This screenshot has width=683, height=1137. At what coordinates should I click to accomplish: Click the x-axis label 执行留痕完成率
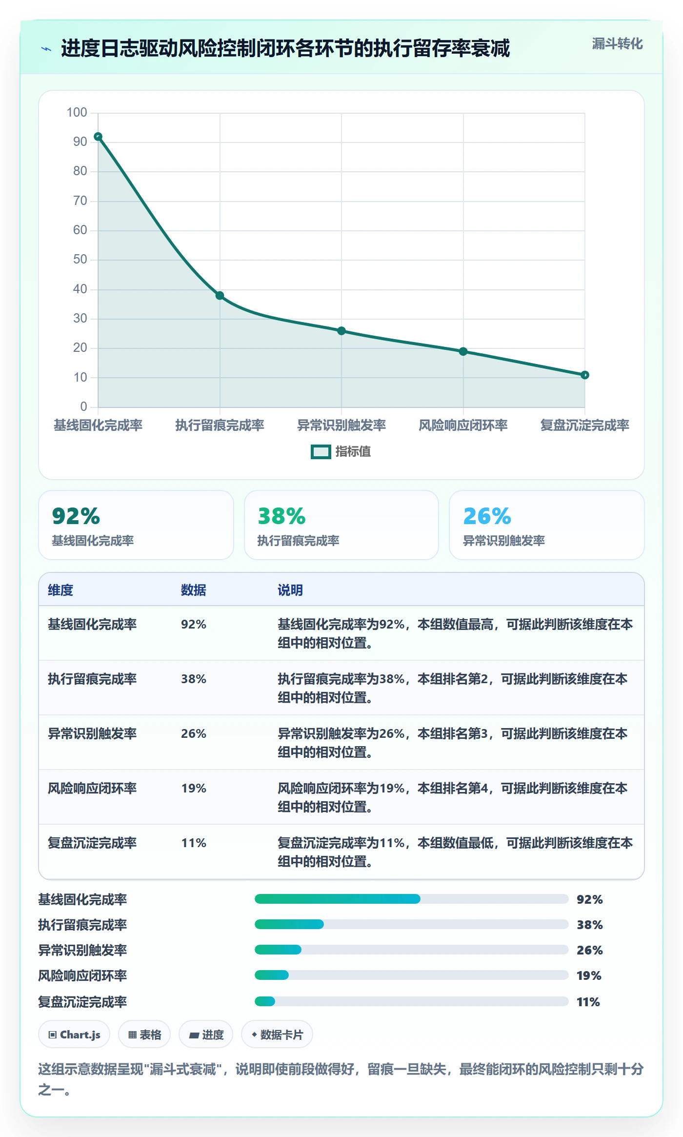pos(220,425)
